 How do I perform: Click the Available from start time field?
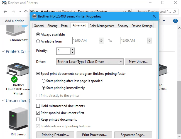pyautogui.click(x=86, y=41)
